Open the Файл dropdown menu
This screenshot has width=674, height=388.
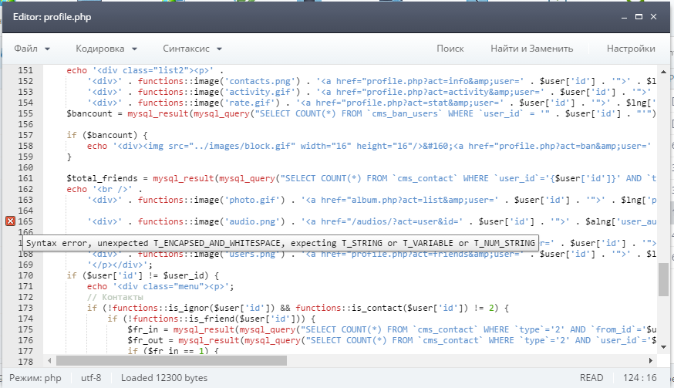[x=32, y=49]
